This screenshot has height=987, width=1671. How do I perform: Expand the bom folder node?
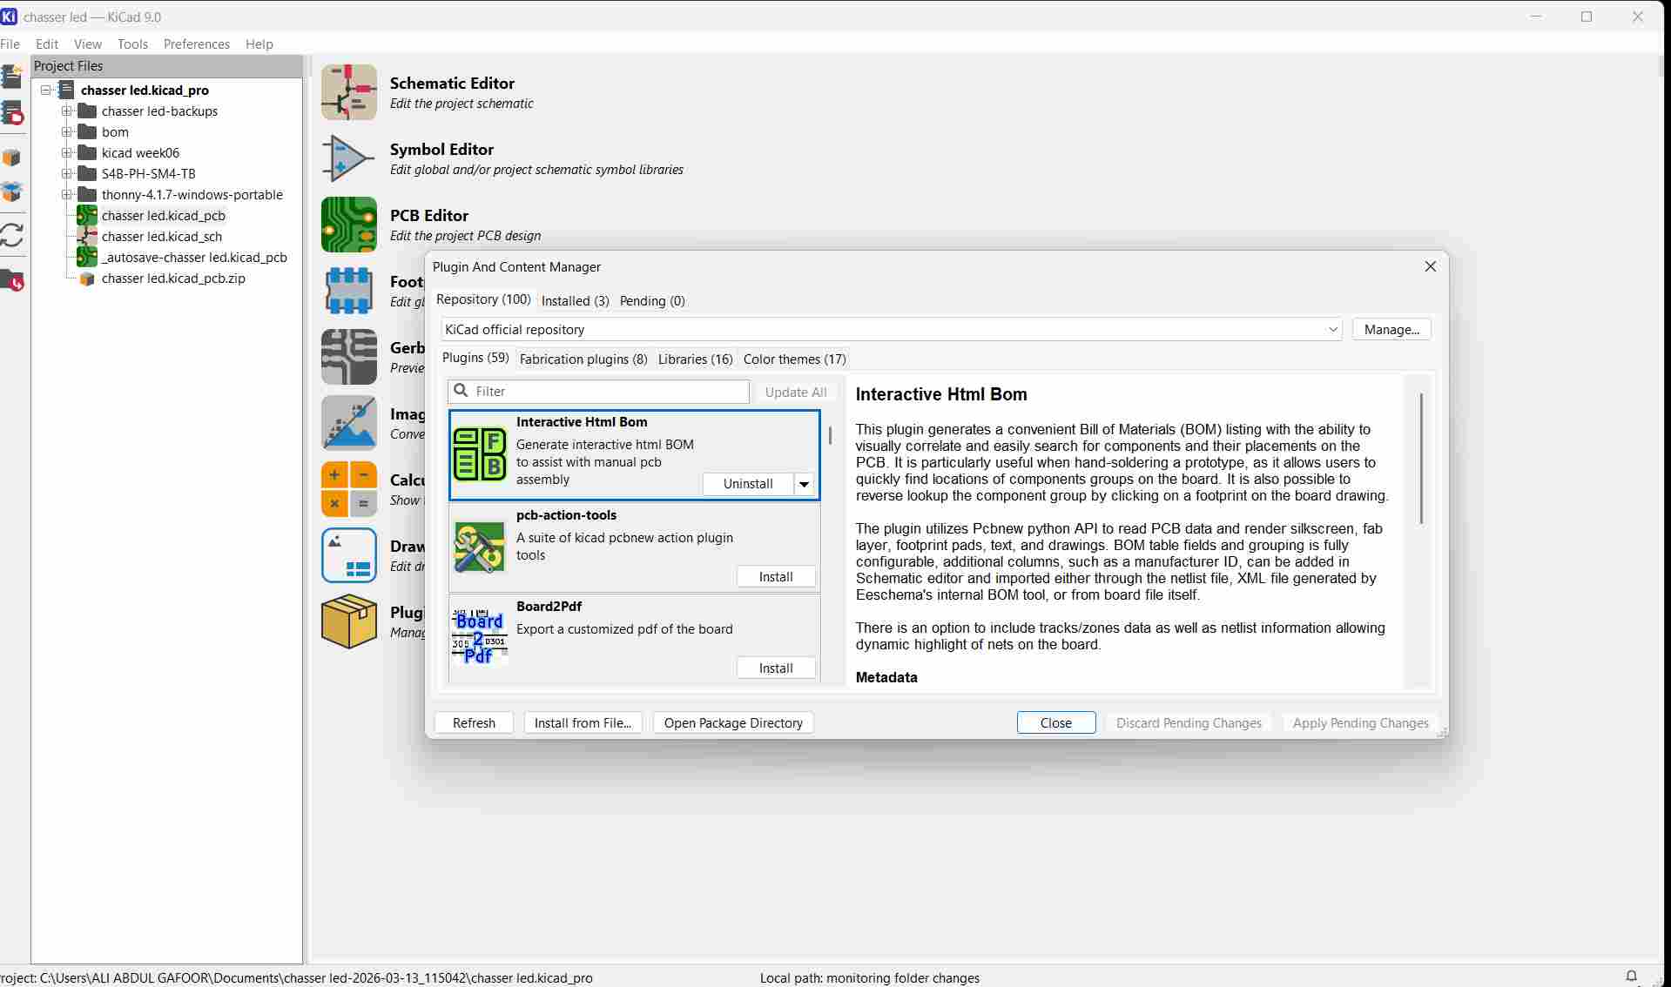(67, 131)
